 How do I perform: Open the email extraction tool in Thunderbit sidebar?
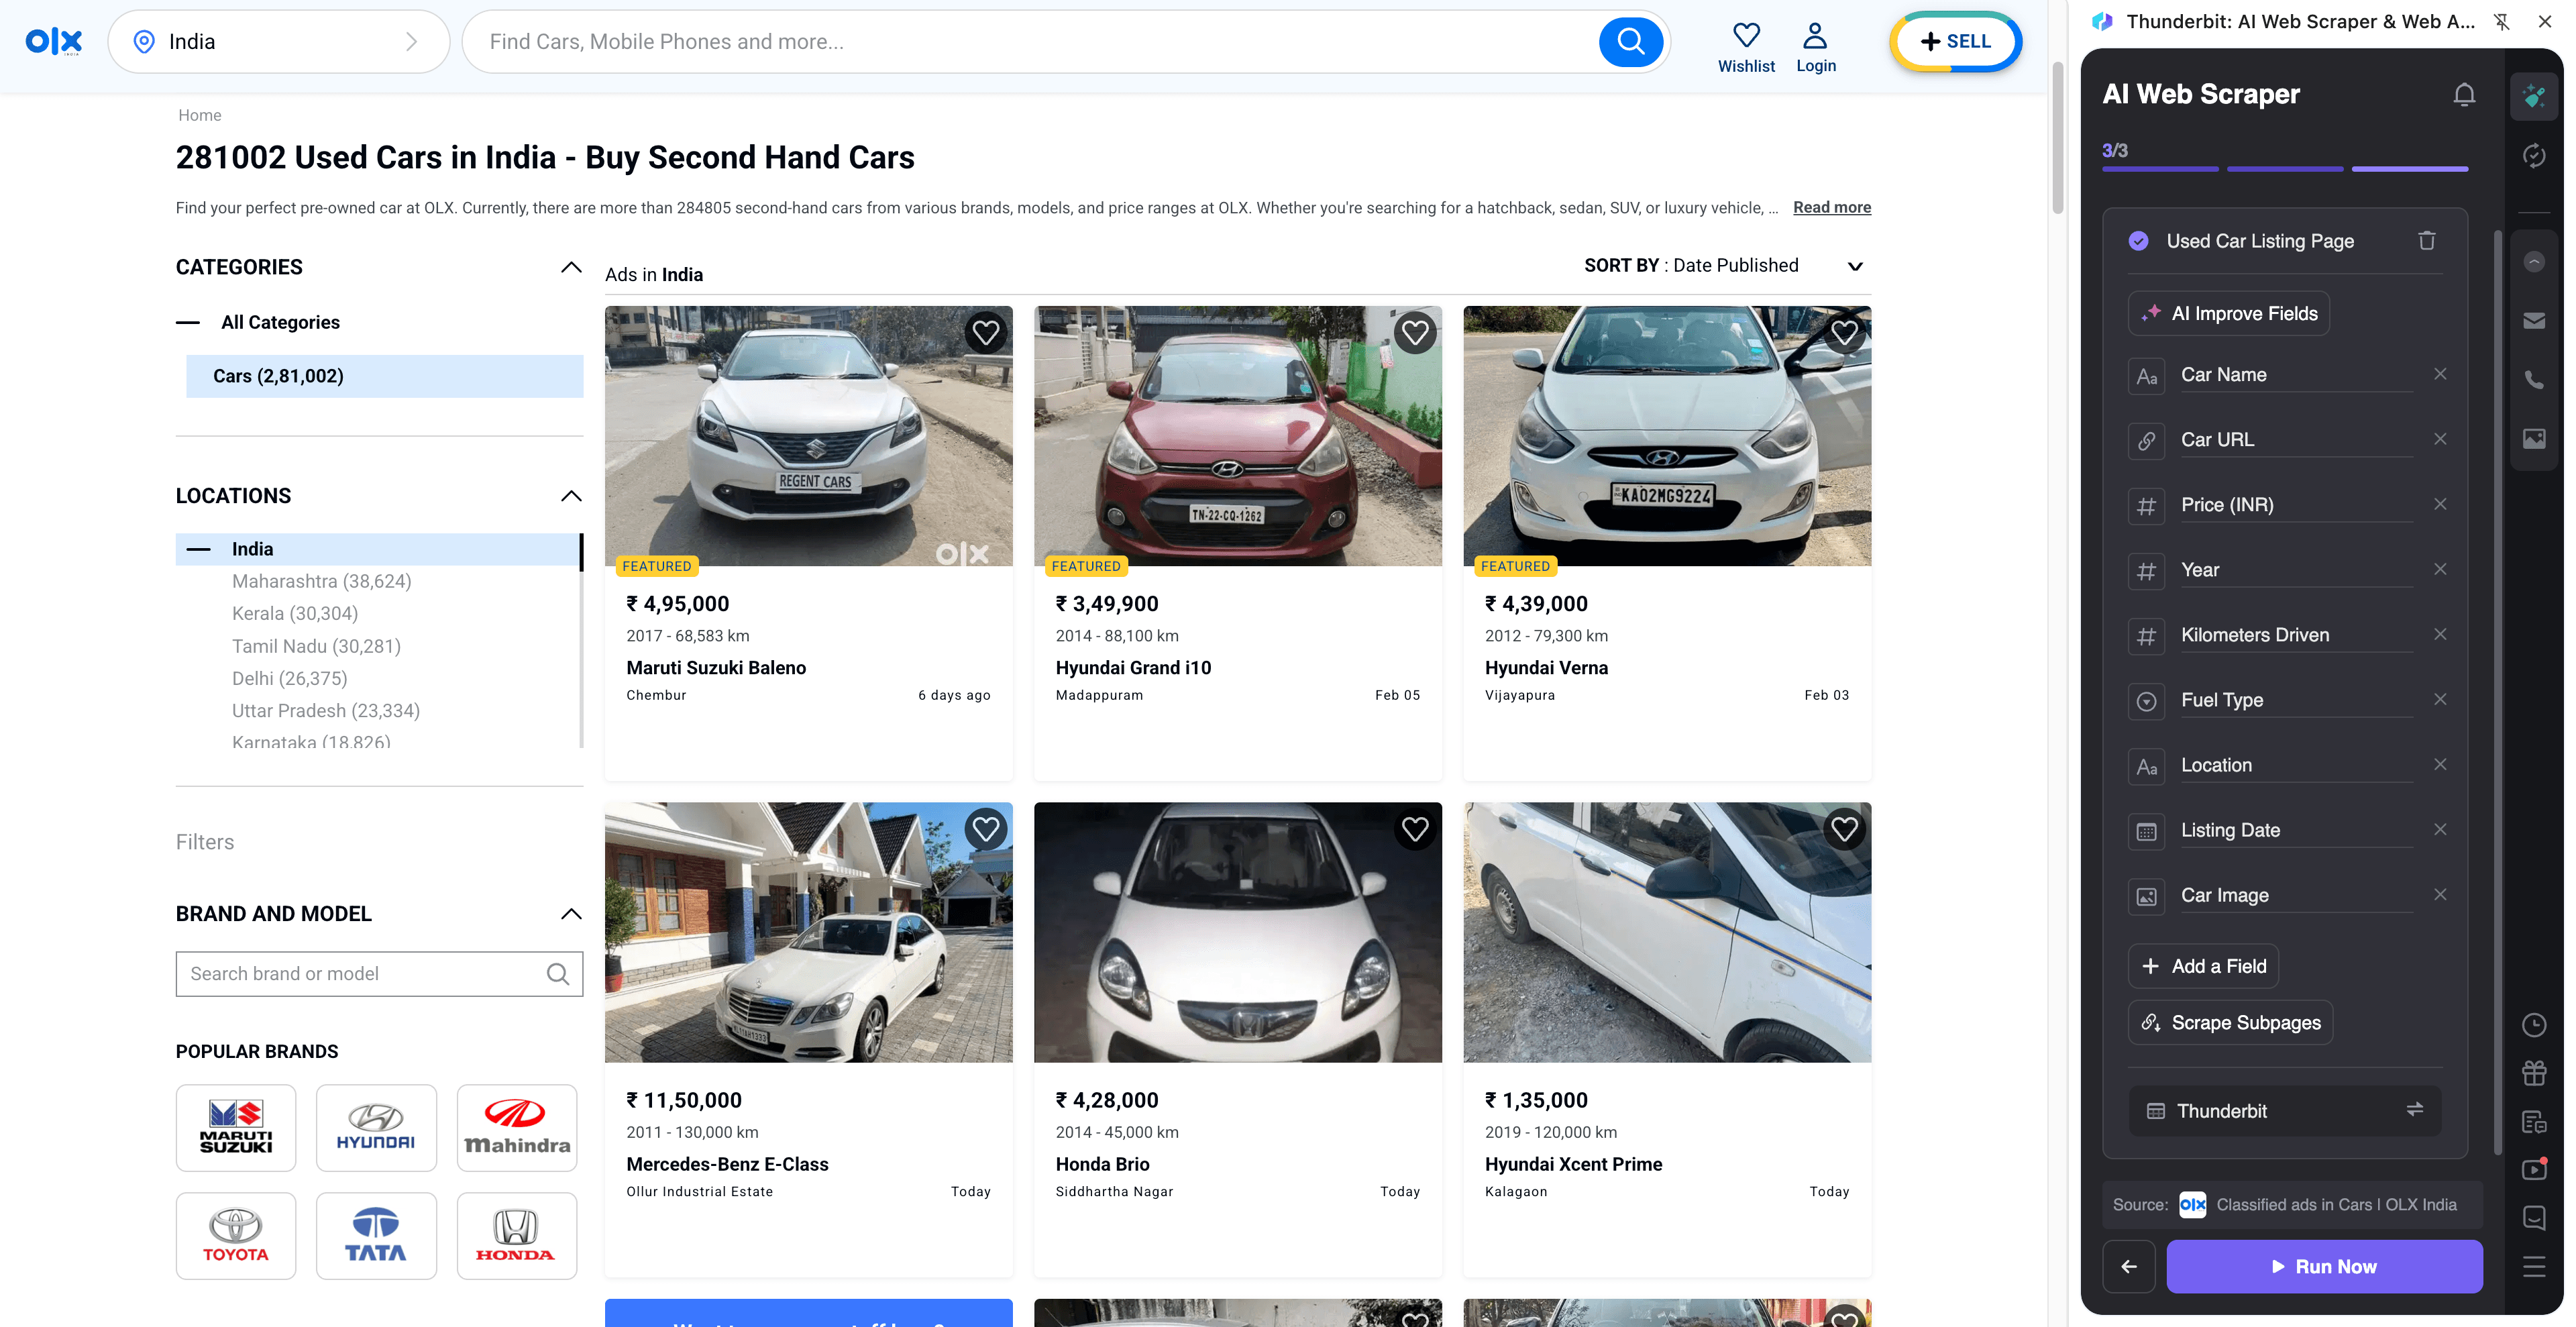[2535, 320]
